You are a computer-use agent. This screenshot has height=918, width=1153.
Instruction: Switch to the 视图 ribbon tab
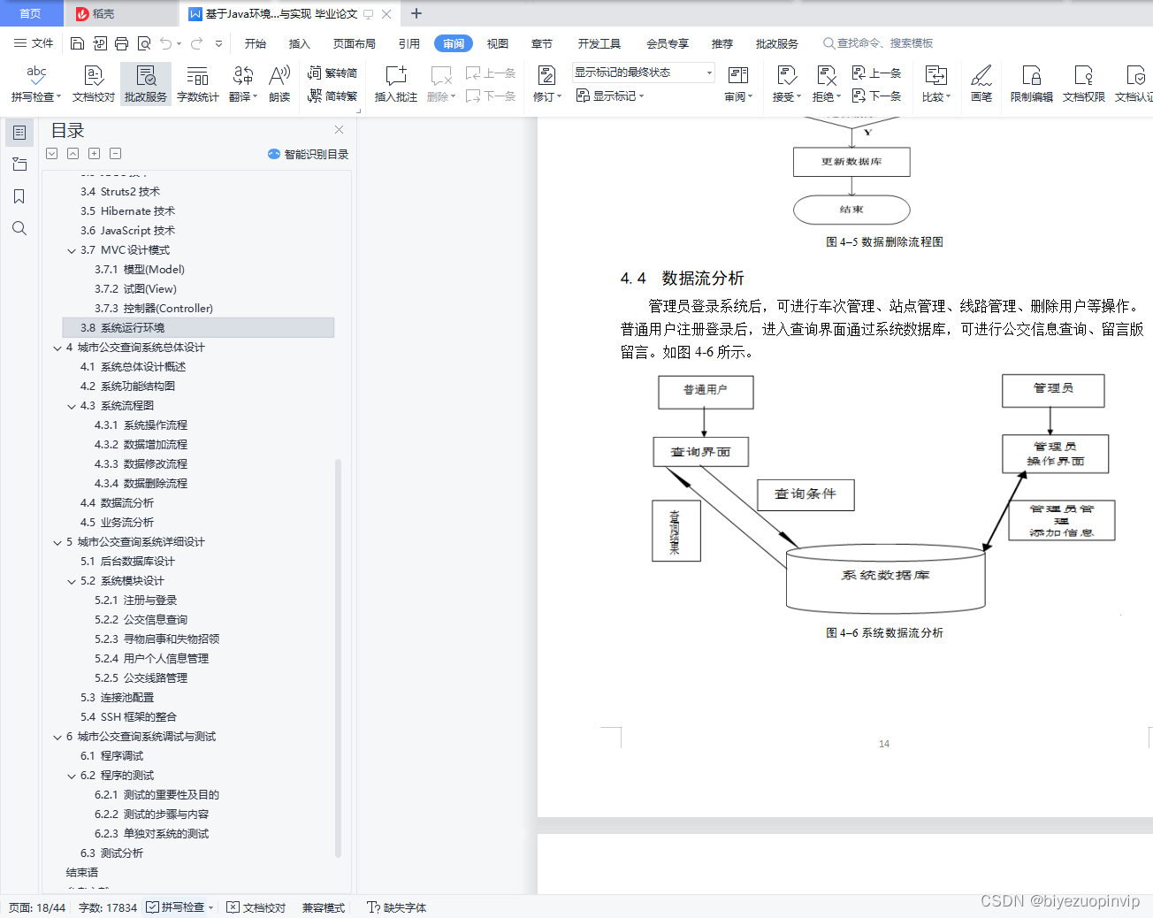tap(498, 43)
